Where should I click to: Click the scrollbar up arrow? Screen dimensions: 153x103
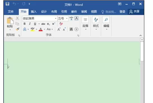pyautogui.click(x=142, y=40)
